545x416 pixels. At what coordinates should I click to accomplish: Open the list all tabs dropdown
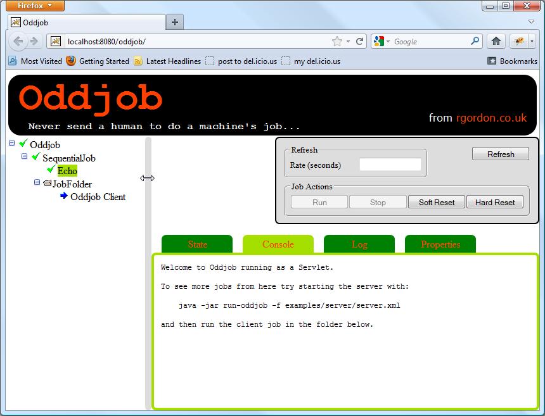point(531,22)
